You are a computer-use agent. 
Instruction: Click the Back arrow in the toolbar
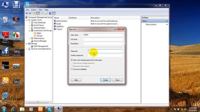coord(27,13)
